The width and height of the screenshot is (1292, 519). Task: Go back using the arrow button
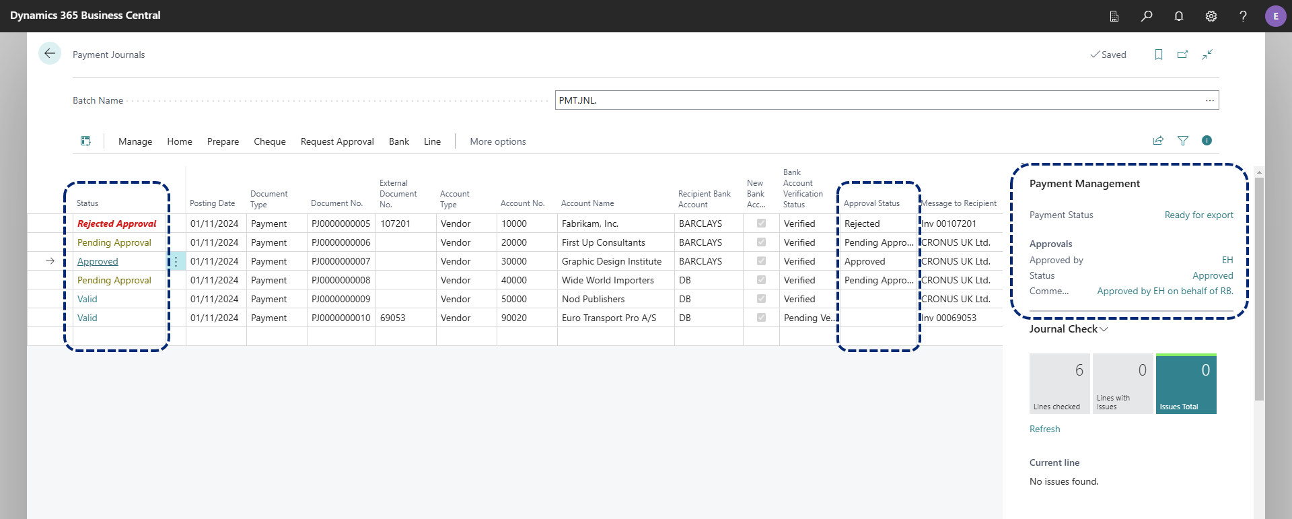[x=50, y=54]
